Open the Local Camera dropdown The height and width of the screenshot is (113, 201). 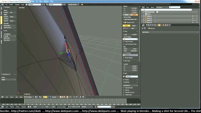(130, 55)
